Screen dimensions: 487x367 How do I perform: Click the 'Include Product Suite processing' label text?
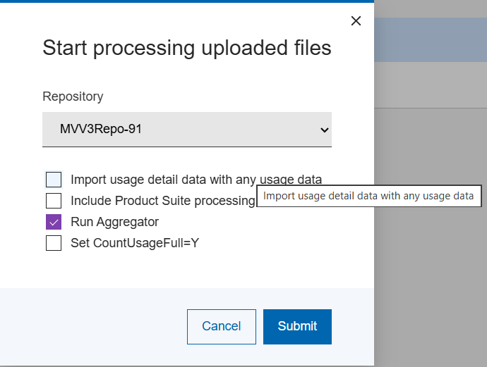pyautogui.click(x=162, y=201)
